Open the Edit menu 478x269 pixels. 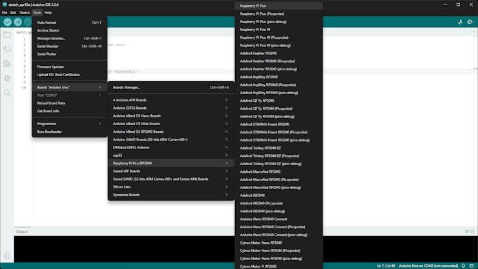pyautogui.click(x=13, y=13)
